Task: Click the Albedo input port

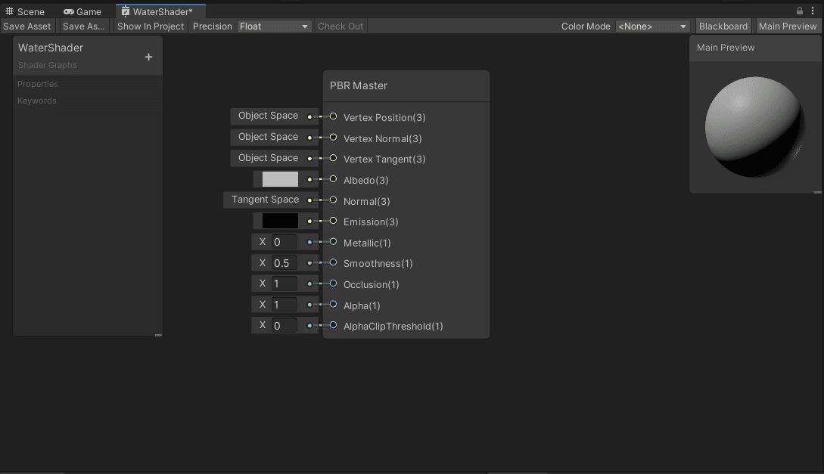Action: 333,179
